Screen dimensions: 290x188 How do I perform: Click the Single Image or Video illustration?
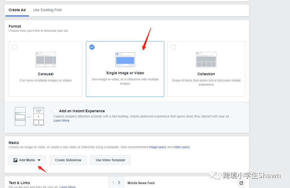point(125,60)
